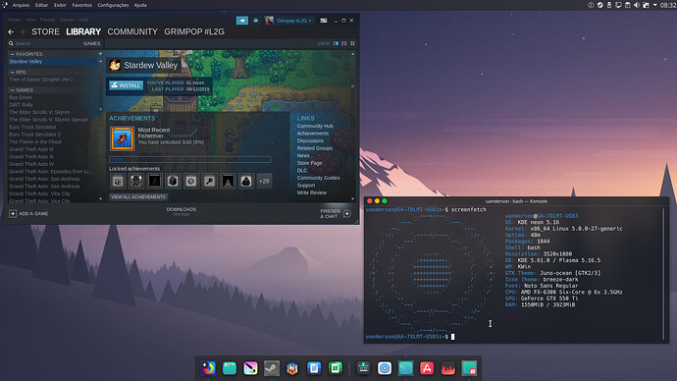
Task: Open Steam inbox notifications icon
Action: (x=256, y=21)
